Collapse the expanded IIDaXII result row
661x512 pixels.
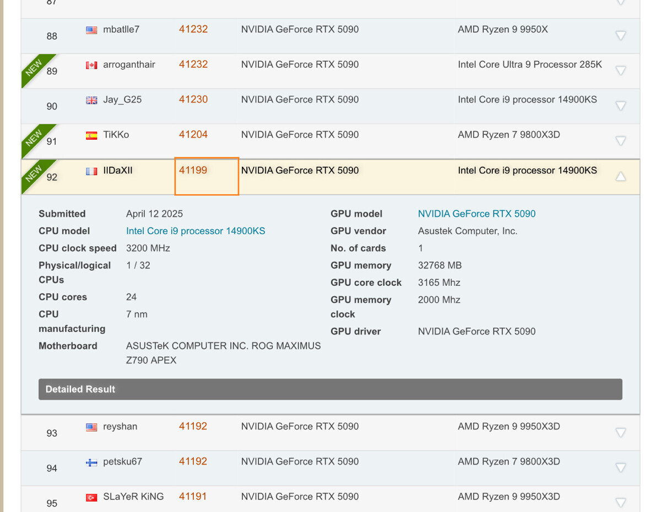point(620,177)
